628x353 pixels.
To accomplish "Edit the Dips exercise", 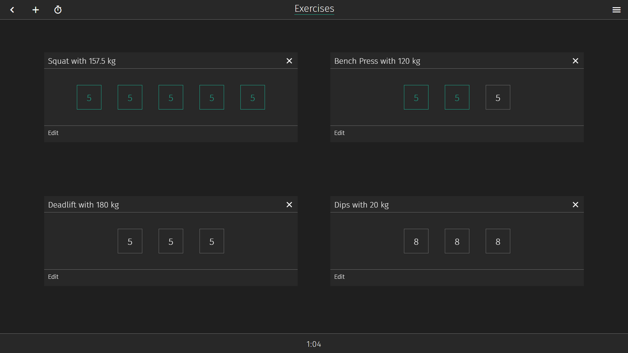I will 340,277.
